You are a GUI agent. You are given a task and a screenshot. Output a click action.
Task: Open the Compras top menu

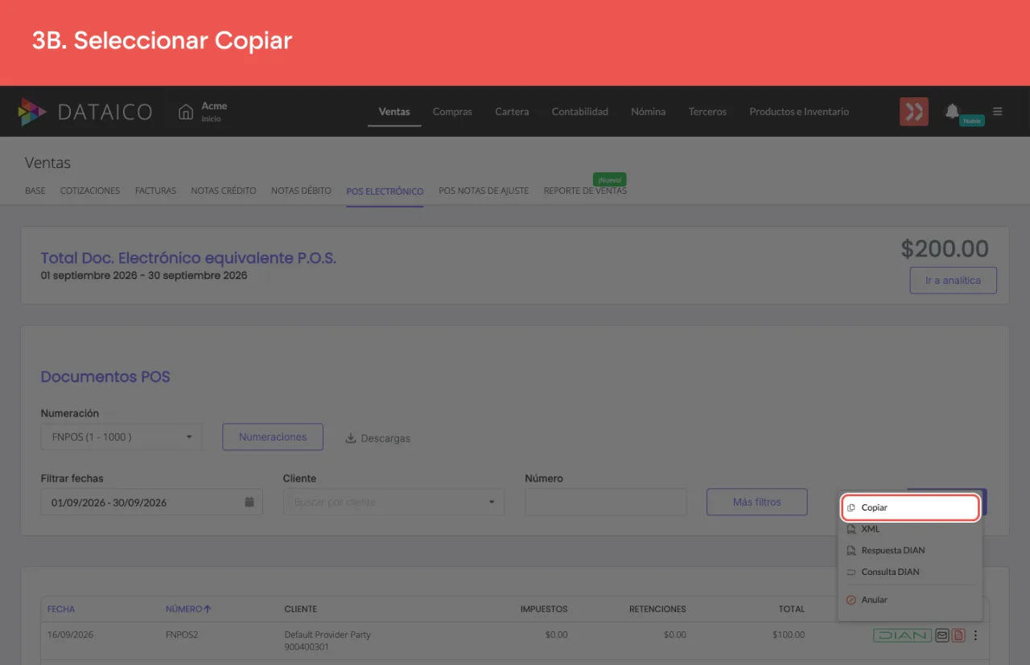(452, 112)
